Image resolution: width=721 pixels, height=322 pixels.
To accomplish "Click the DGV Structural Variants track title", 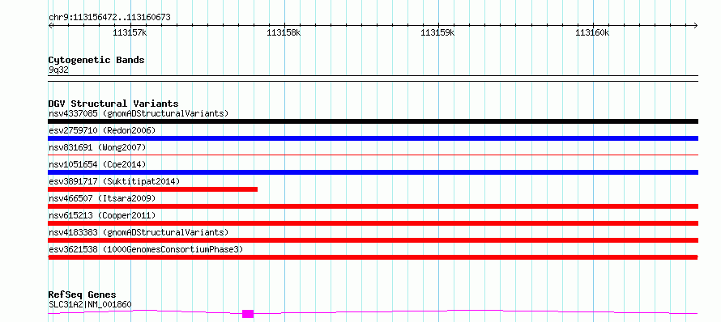I will (x=113, y=104).
